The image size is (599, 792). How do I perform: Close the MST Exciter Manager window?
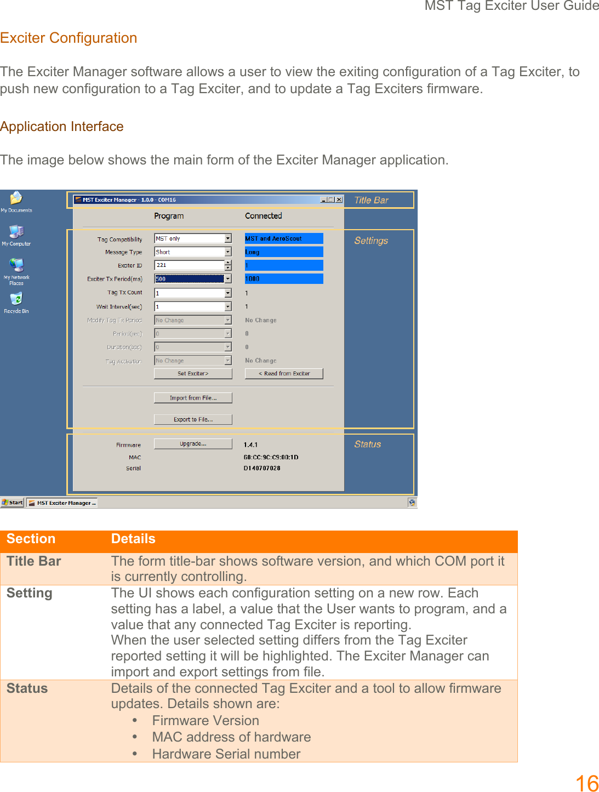339,200
